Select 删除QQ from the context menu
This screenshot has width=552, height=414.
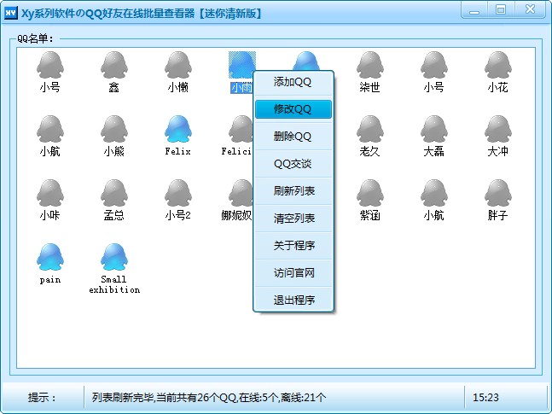tap(293, 137)
